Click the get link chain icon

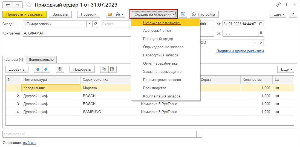point(279,5)
